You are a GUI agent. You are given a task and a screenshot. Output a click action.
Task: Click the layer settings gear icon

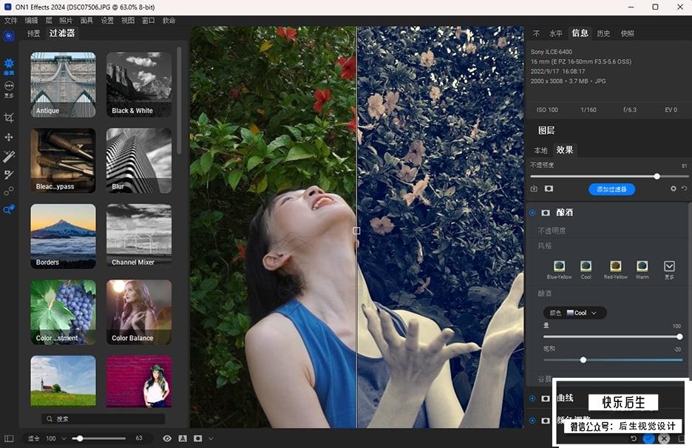tap(673, 189)
